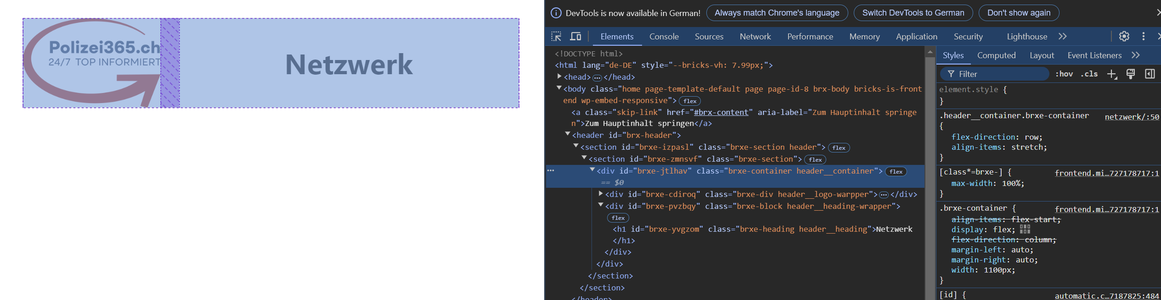The height and width of the screenshot is (300, 1161).
Task: Open DevTools settings gear
Action: click(x=1124, y=37)
